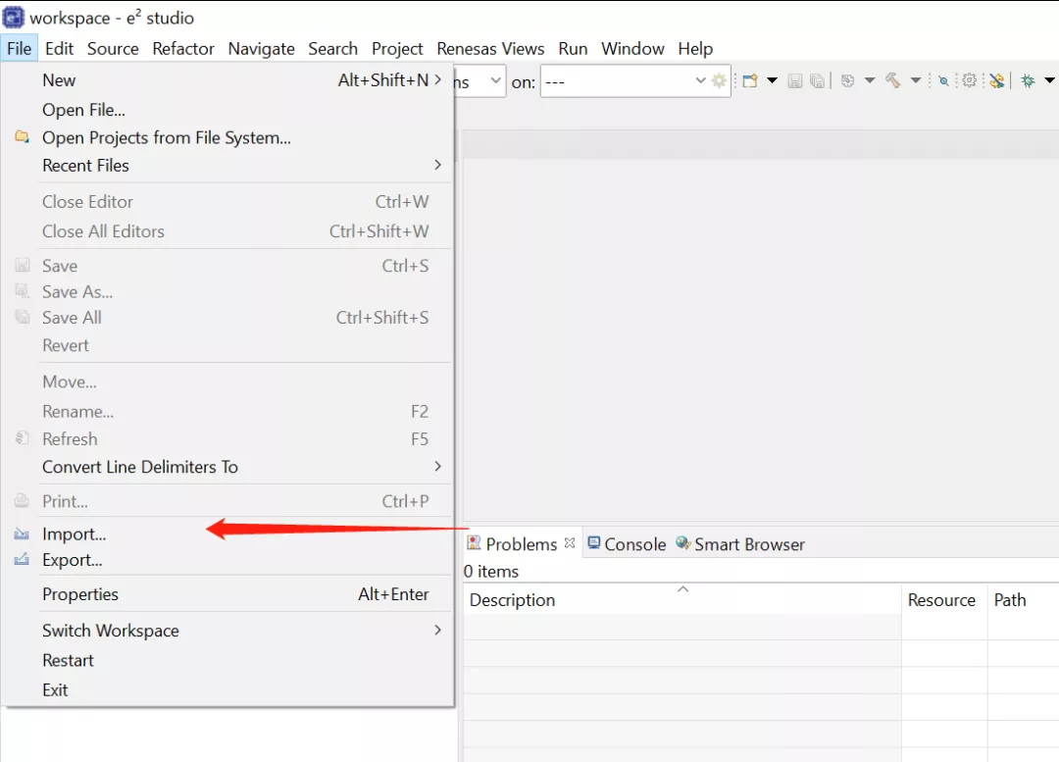Open the partially visible launch configuration combo
Image resolution: width=1059 pixels, height=762 pixels.
tap(479, 81)
